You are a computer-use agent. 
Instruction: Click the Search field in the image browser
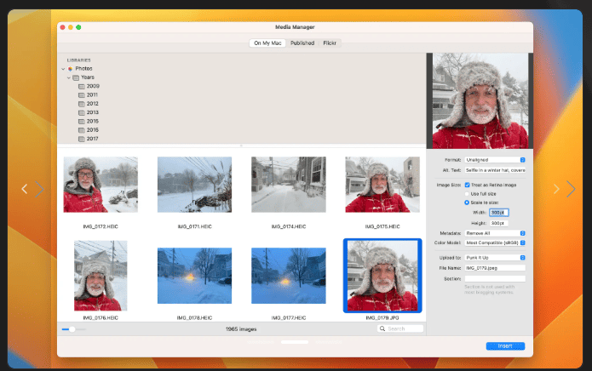[400, 328]
